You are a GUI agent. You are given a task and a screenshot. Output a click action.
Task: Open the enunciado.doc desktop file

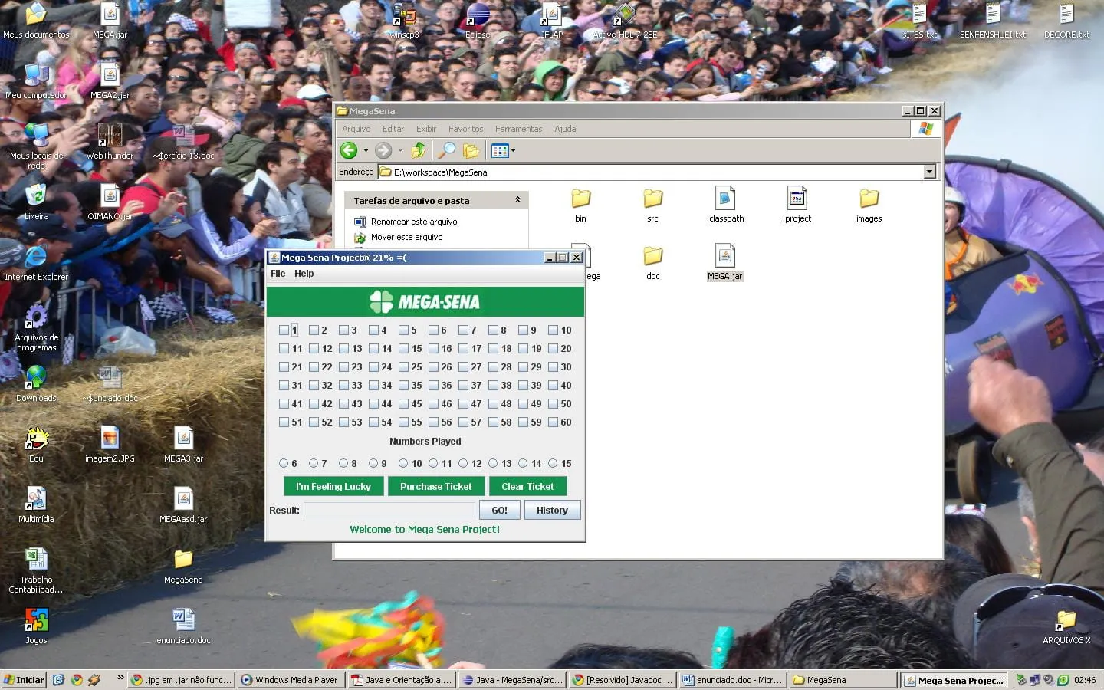pyautogui.click(x=183, y=626)
